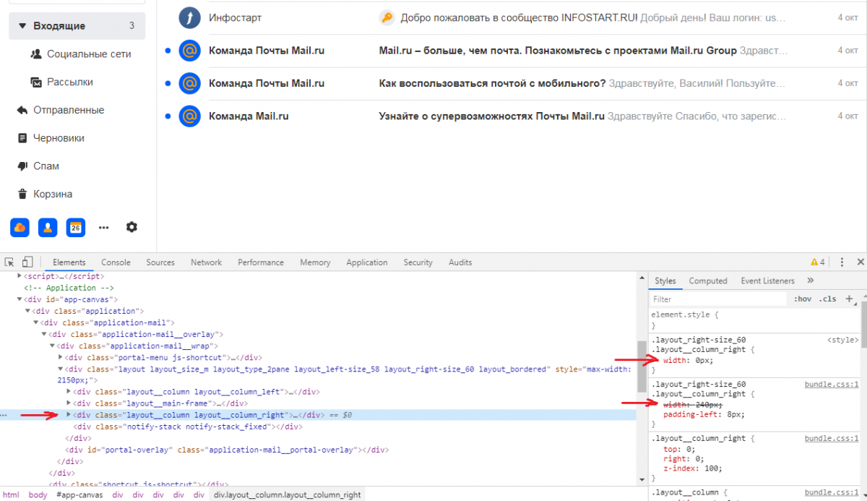867x501 pixels.
Task: Open the three-dots more menu in mail sidebar
Action: (x=104, y=227)
